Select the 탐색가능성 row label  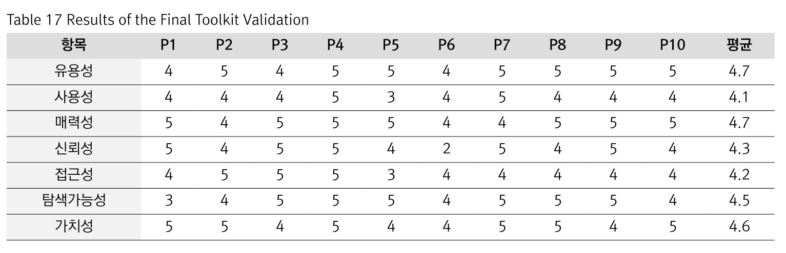click(x=74, y=200)
